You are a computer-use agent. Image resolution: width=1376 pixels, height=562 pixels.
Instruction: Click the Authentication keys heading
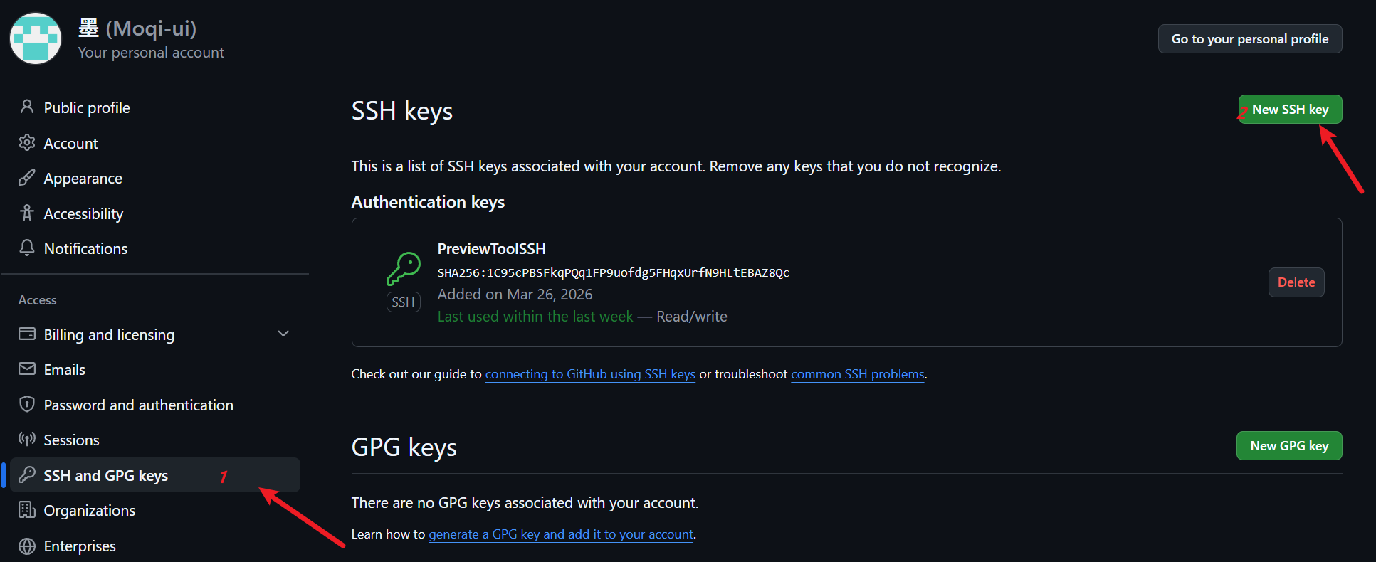point(428,202)
